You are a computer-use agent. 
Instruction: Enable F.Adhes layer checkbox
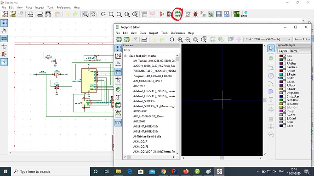(284, 63)
